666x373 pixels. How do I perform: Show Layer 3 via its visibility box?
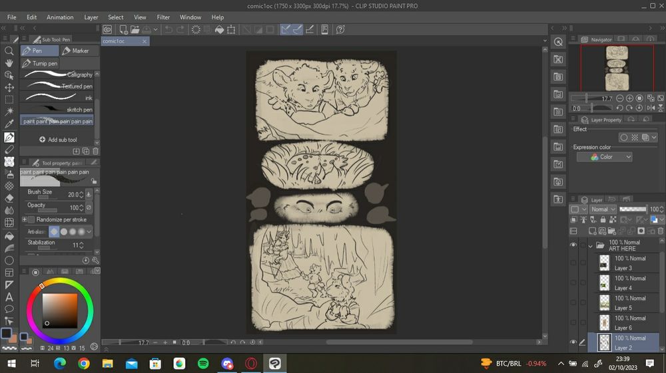coord(573,263)
